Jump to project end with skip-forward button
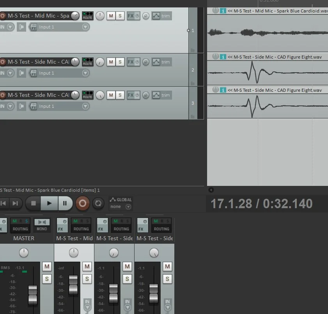 (15, 203)
